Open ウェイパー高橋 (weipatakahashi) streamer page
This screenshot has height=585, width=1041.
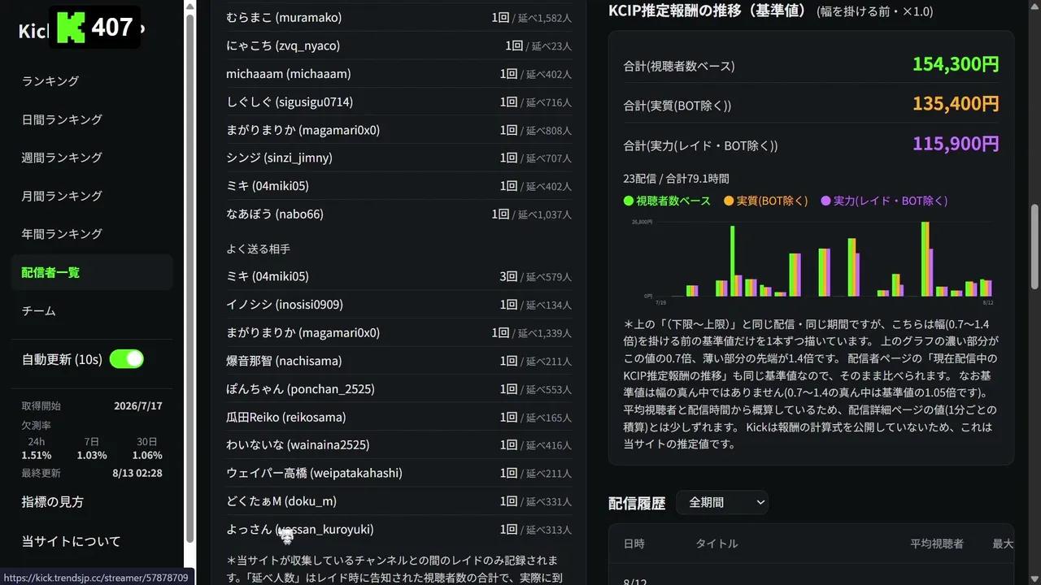coord(314,473)
